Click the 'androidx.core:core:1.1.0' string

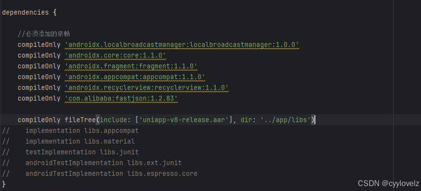coord(115,56)
